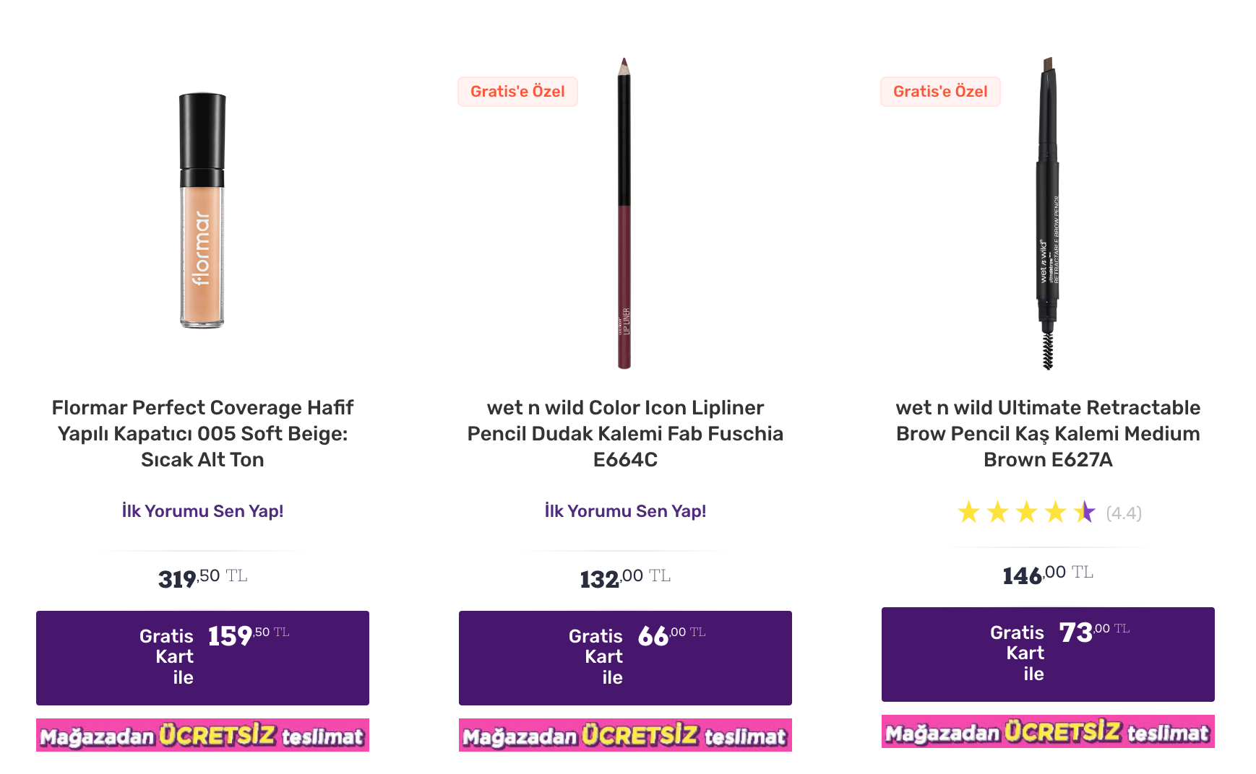1256x774 pixels.
Task: Click the 319,50 TL price
Action: (x=202, y=578)
